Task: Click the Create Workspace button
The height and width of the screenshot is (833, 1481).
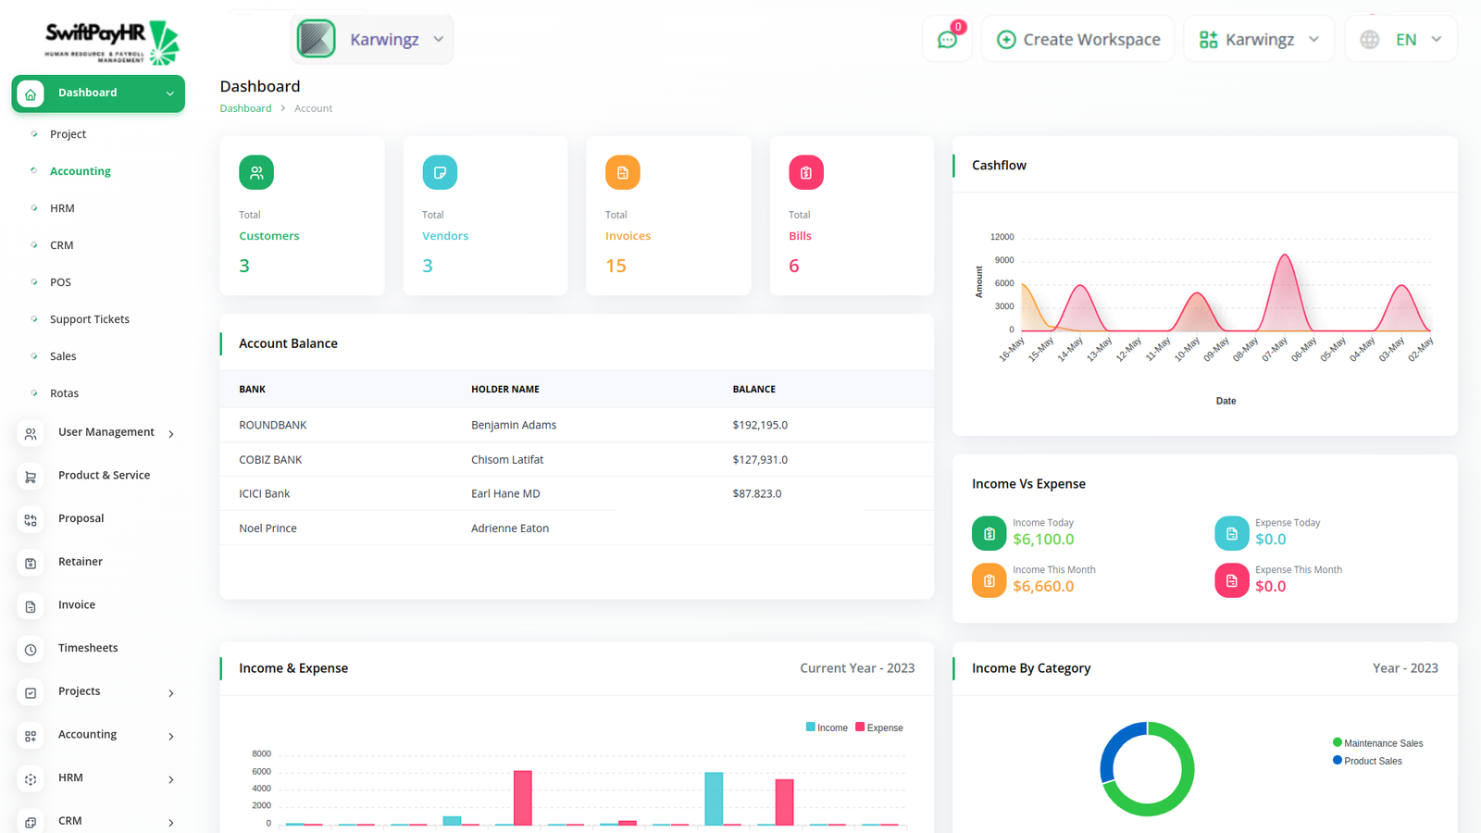Action: (1078, 40)
